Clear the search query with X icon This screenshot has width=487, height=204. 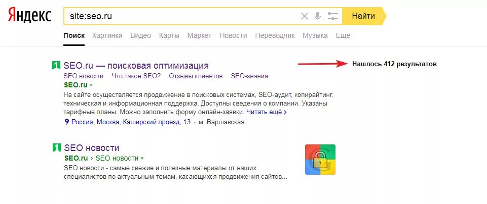(x=305, y=16)
